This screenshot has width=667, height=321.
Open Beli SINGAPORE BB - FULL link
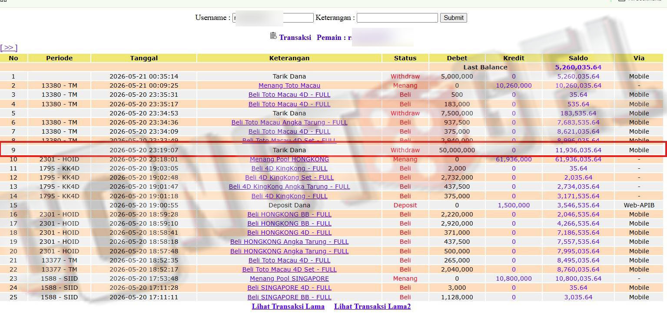click(x=289, y=297)
